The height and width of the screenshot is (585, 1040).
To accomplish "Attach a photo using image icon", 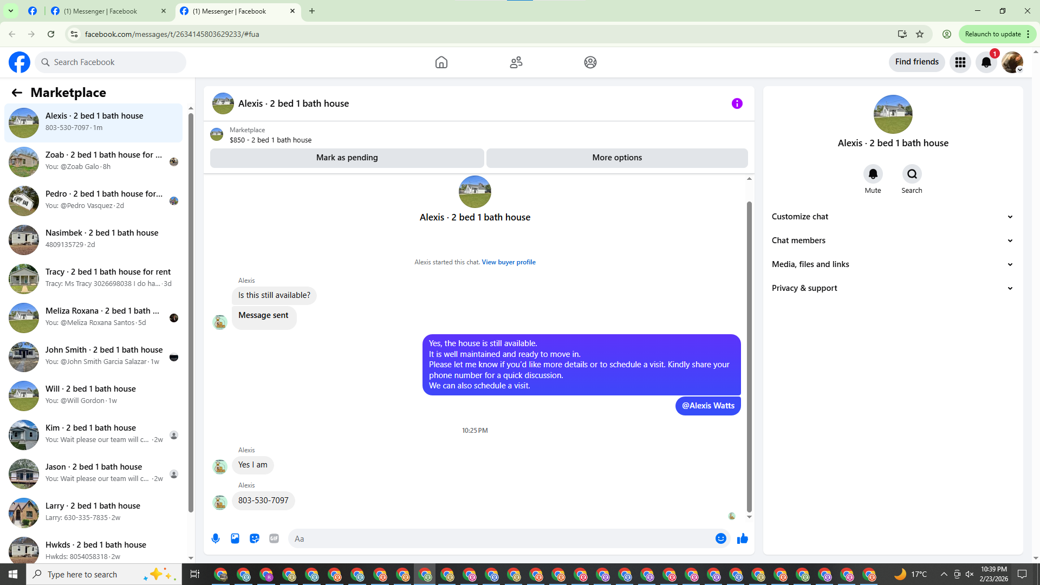I will click(235, 538).
